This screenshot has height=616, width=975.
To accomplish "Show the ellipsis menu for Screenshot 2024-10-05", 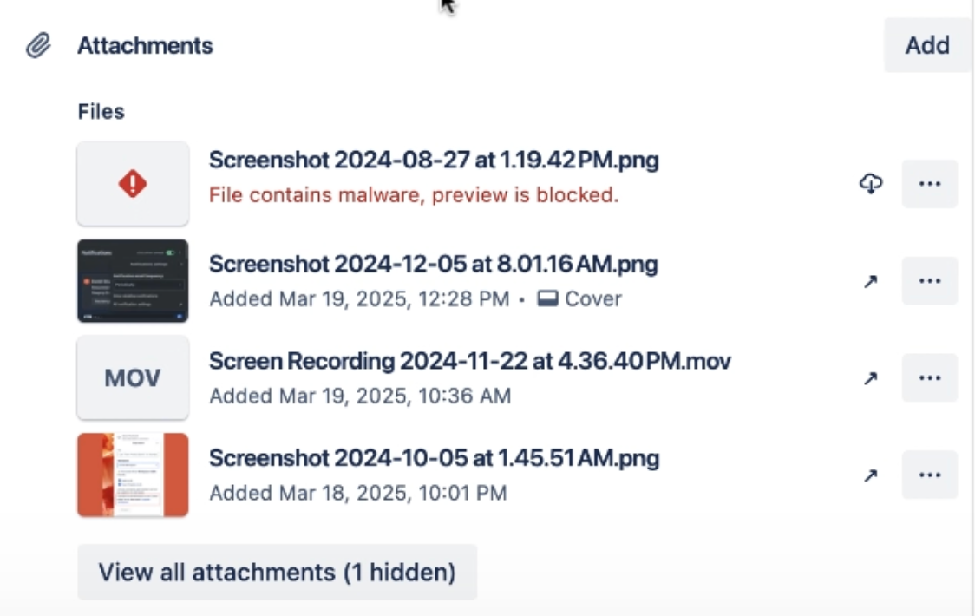I will click(x=929, y=475).
